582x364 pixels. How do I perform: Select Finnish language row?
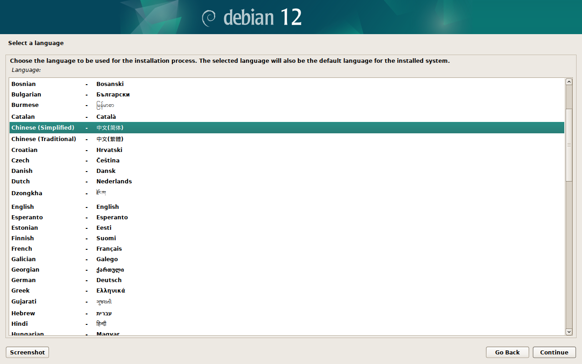tap(287, 238)
